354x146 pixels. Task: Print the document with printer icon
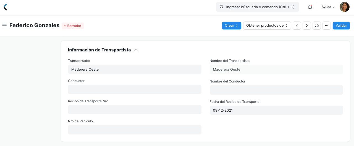coord(317,26)
